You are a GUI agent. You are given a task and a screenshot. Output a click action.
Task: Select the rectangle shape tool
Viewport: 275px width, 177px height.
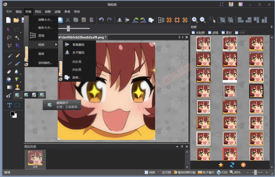coord(17,105)
